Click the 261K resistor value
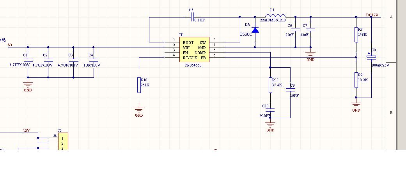The width and height of the screenshot is (406, 175). tap(145, 85)
